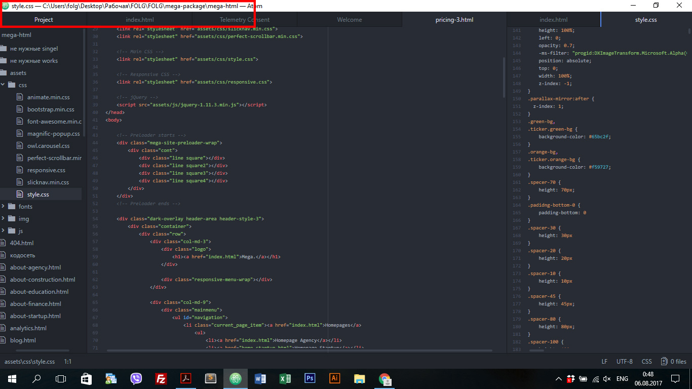Open magnific-popup.css file
This screenshot has width=692, height=389.
tap(53, 134)
